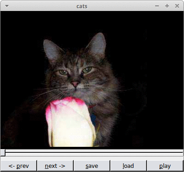Viewport: 184px width, 172px height.
Task: Click the cat's right-side ear in the image
Action: point(97,46)
